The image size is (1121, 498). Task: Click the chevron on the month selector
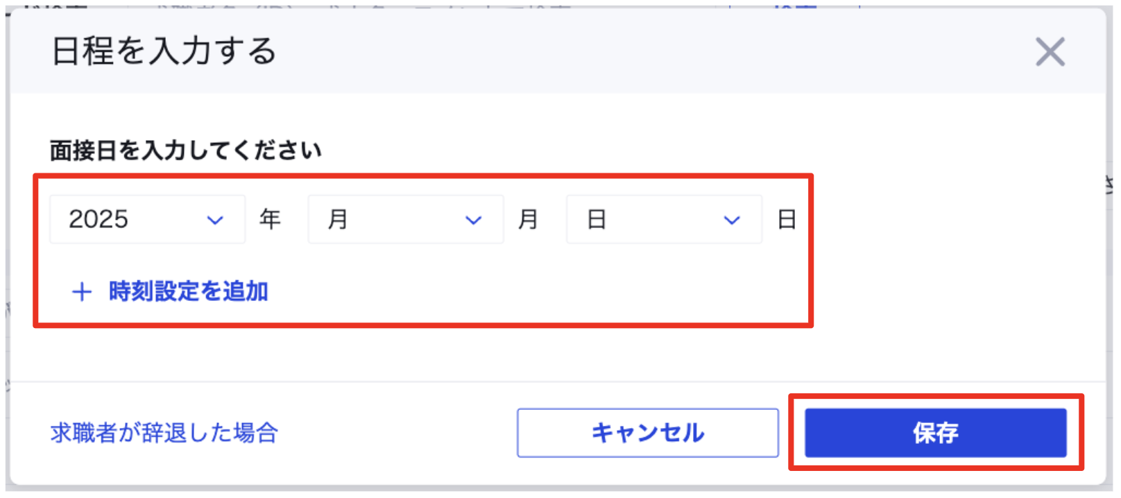click(x=474, y=220)
